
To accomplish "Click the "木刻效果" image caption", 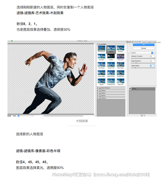I will 82,121.
